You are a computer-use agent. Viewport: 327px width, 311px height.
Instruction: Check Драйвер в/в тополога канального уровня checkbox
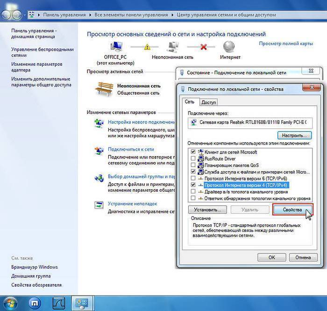pyautogui.click(x=193, y=192)
